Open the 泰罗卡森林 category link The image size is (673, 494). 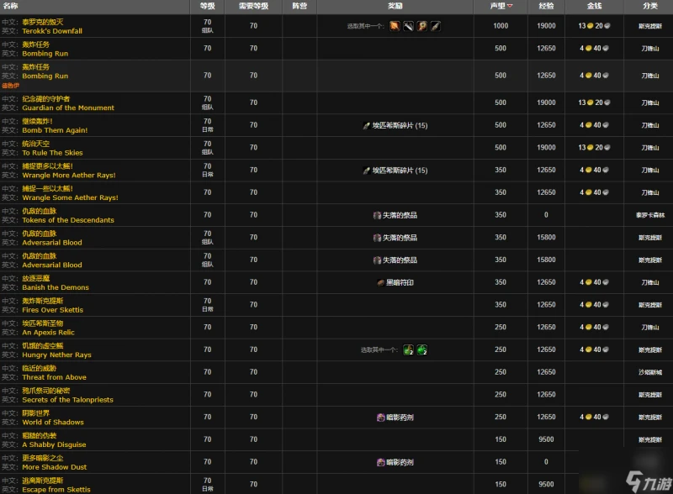tap(649, 215)
